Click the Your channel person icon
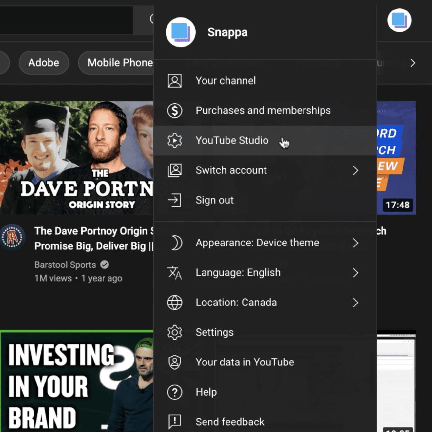 [x=175, y=81]
